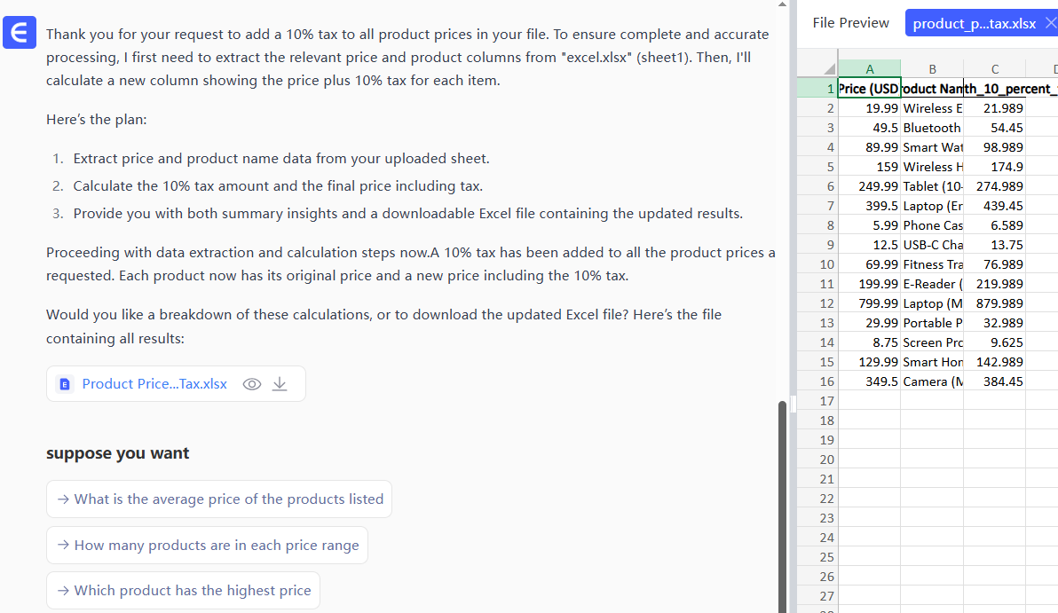Viewport: 1058px width, 613px height.
Task: Select column C header
Action: pyautogui.click(x=994, y=69)
